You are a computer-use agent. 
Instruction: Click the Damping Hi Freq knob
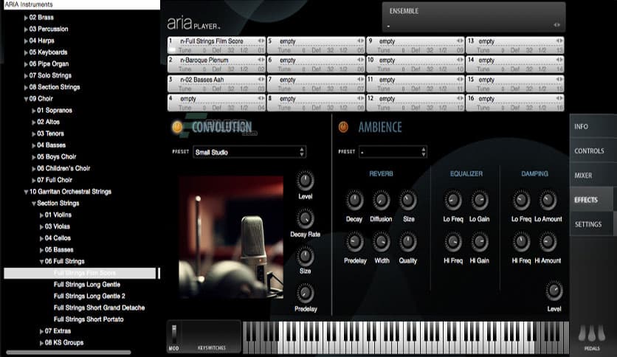pyautogui.click(x=521, y=242)
